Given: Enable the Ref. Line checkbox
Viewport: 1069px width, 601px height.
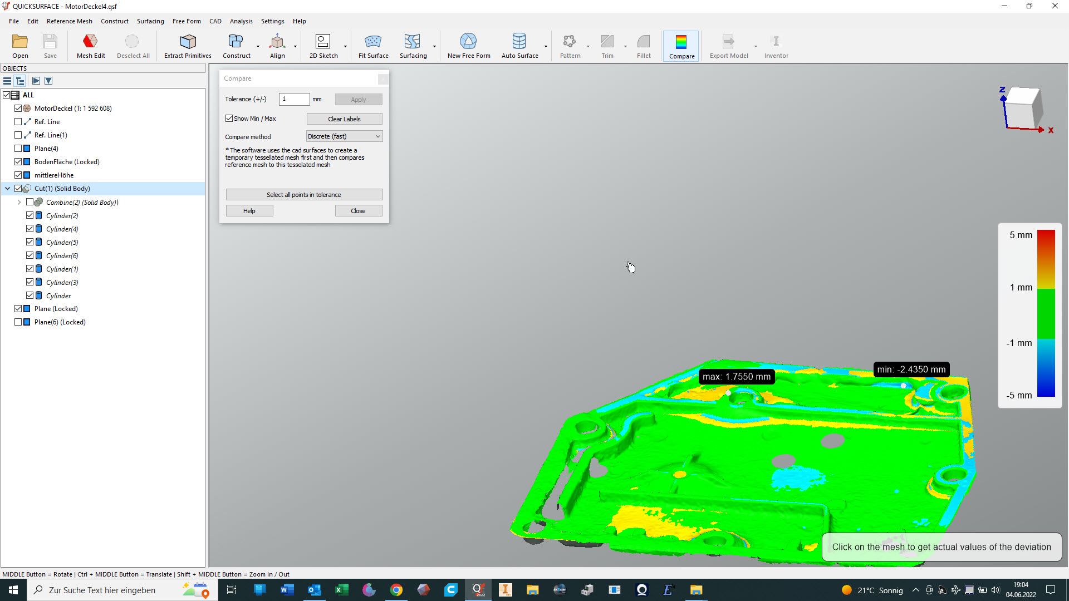Looking at the screenshot, I should click(x=18, y=122).
